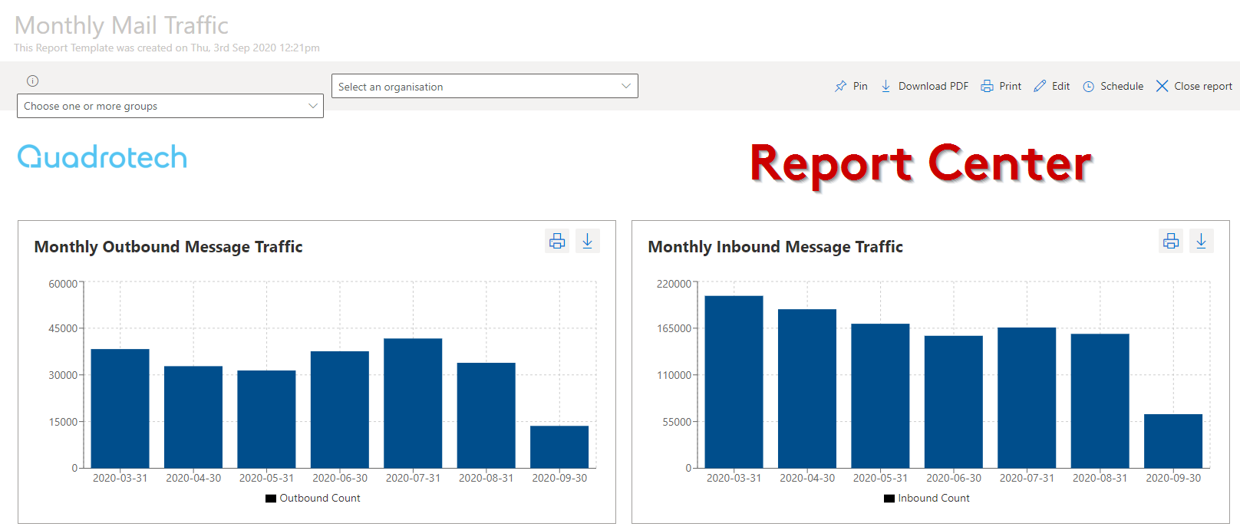The width and height of the screenshot is (1240, 530).
Task: Click the 2020-06-30 date label under inbound chart
Action: [954, 478]
